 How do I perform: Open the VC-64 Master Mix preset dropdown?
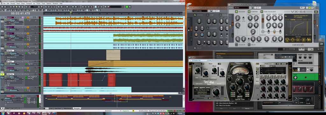(201, 61)
